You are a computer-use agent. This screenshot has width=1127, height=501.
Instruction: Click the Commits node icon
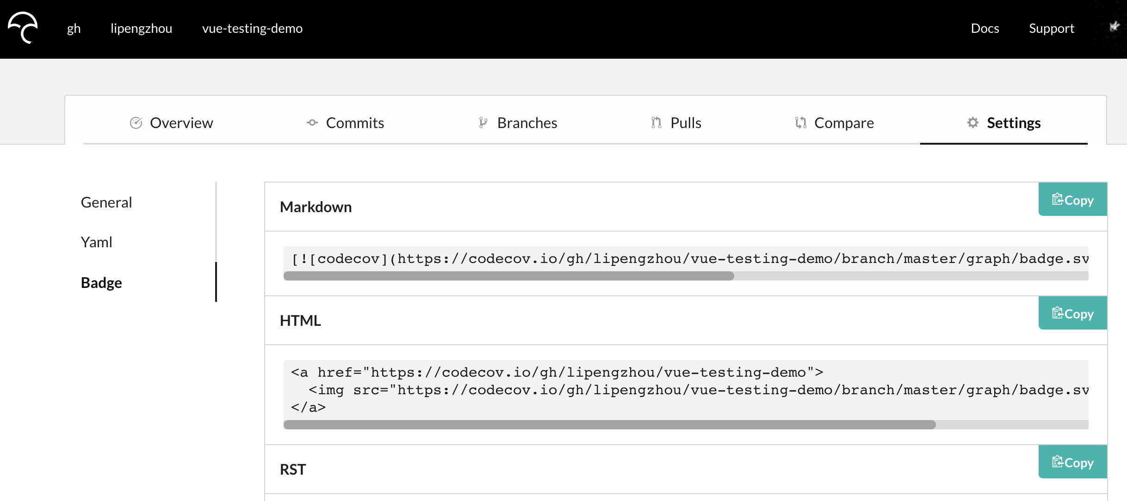point(312,122)
